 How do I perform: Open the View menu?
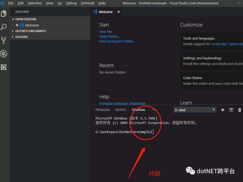point(50,3)
